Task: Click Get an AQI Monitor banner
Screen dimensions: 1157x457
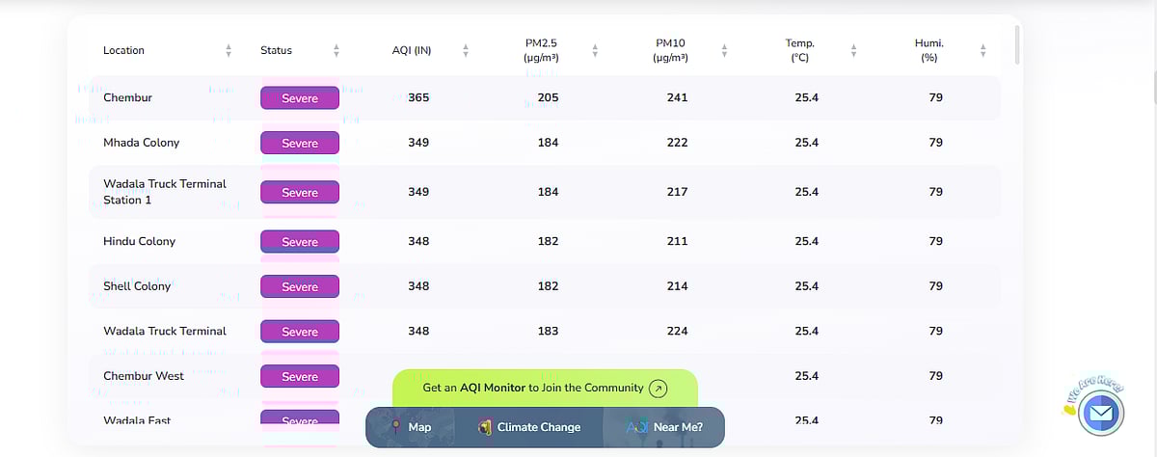Action: tap(532, 388)
